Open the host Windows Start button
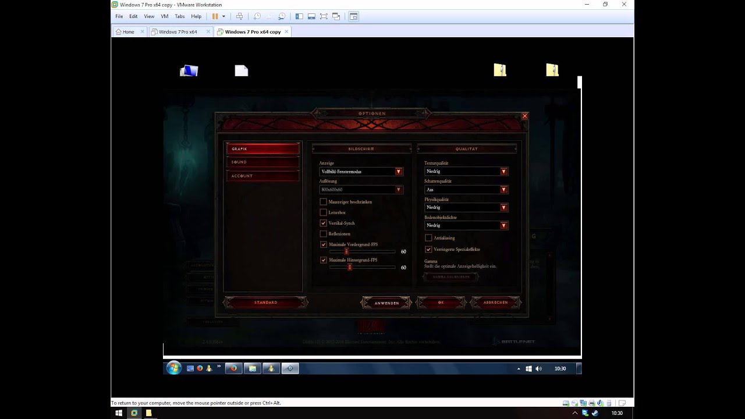Screen dimensions: 745x419 coord(119,413)
